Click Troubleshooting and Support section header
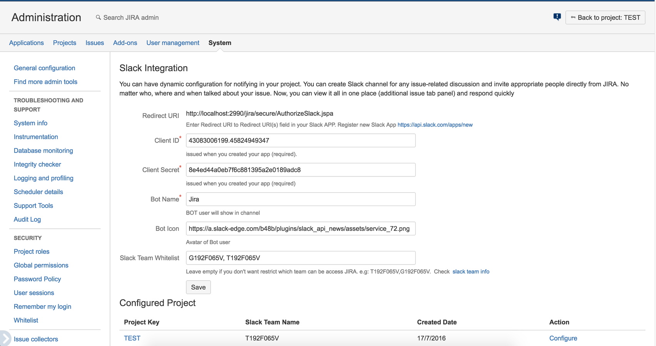 pos(49,105)
